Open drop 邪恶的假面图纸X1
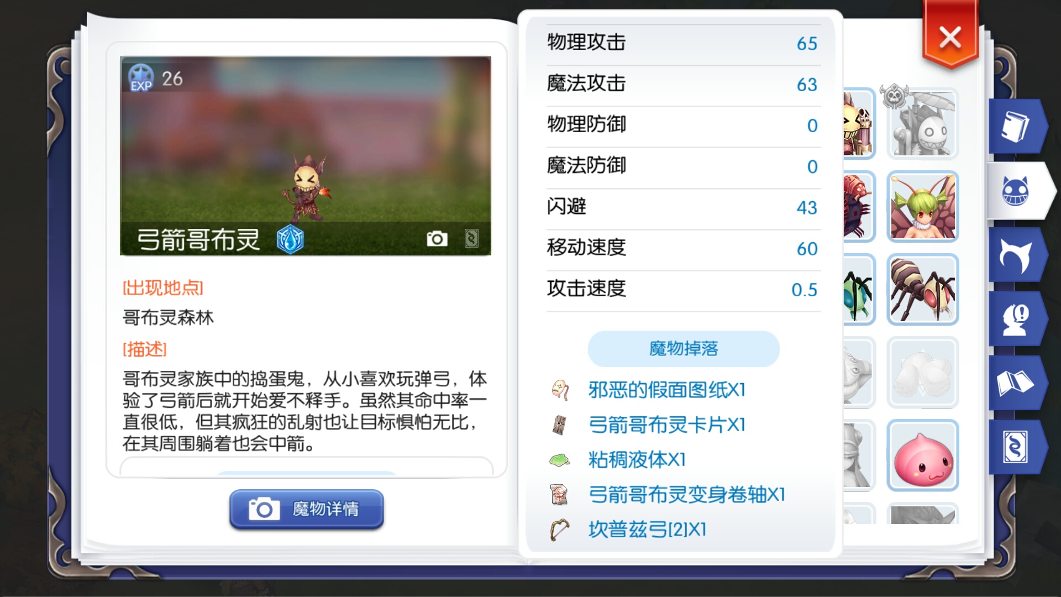1061x597 pixels. click(666, 390)
